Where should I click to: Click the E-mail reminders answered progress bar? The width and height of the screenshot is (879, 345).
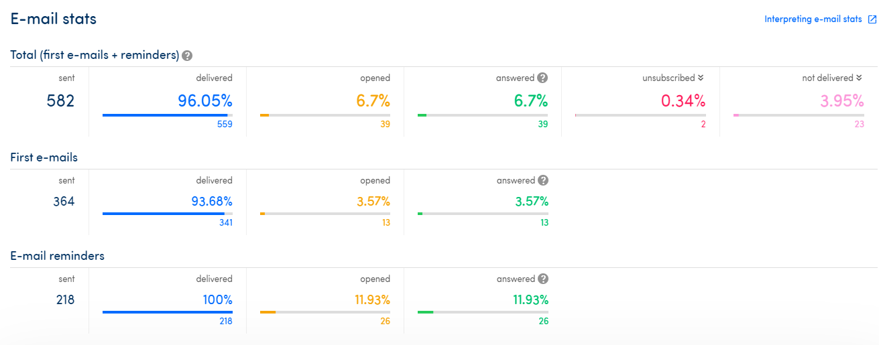point(483,312)
